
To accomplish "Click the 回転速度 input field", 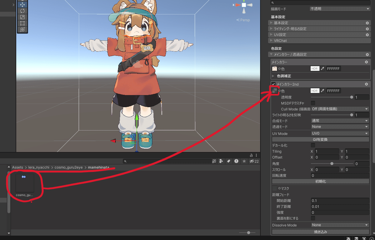I will tap(340, 176).
